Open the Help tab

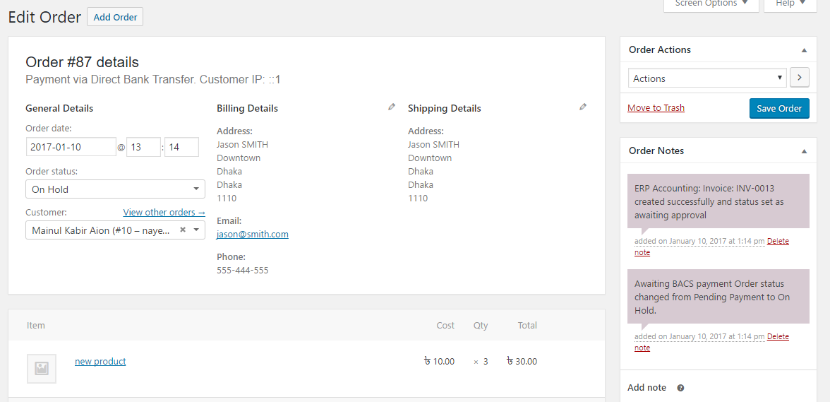pos(790,4)
